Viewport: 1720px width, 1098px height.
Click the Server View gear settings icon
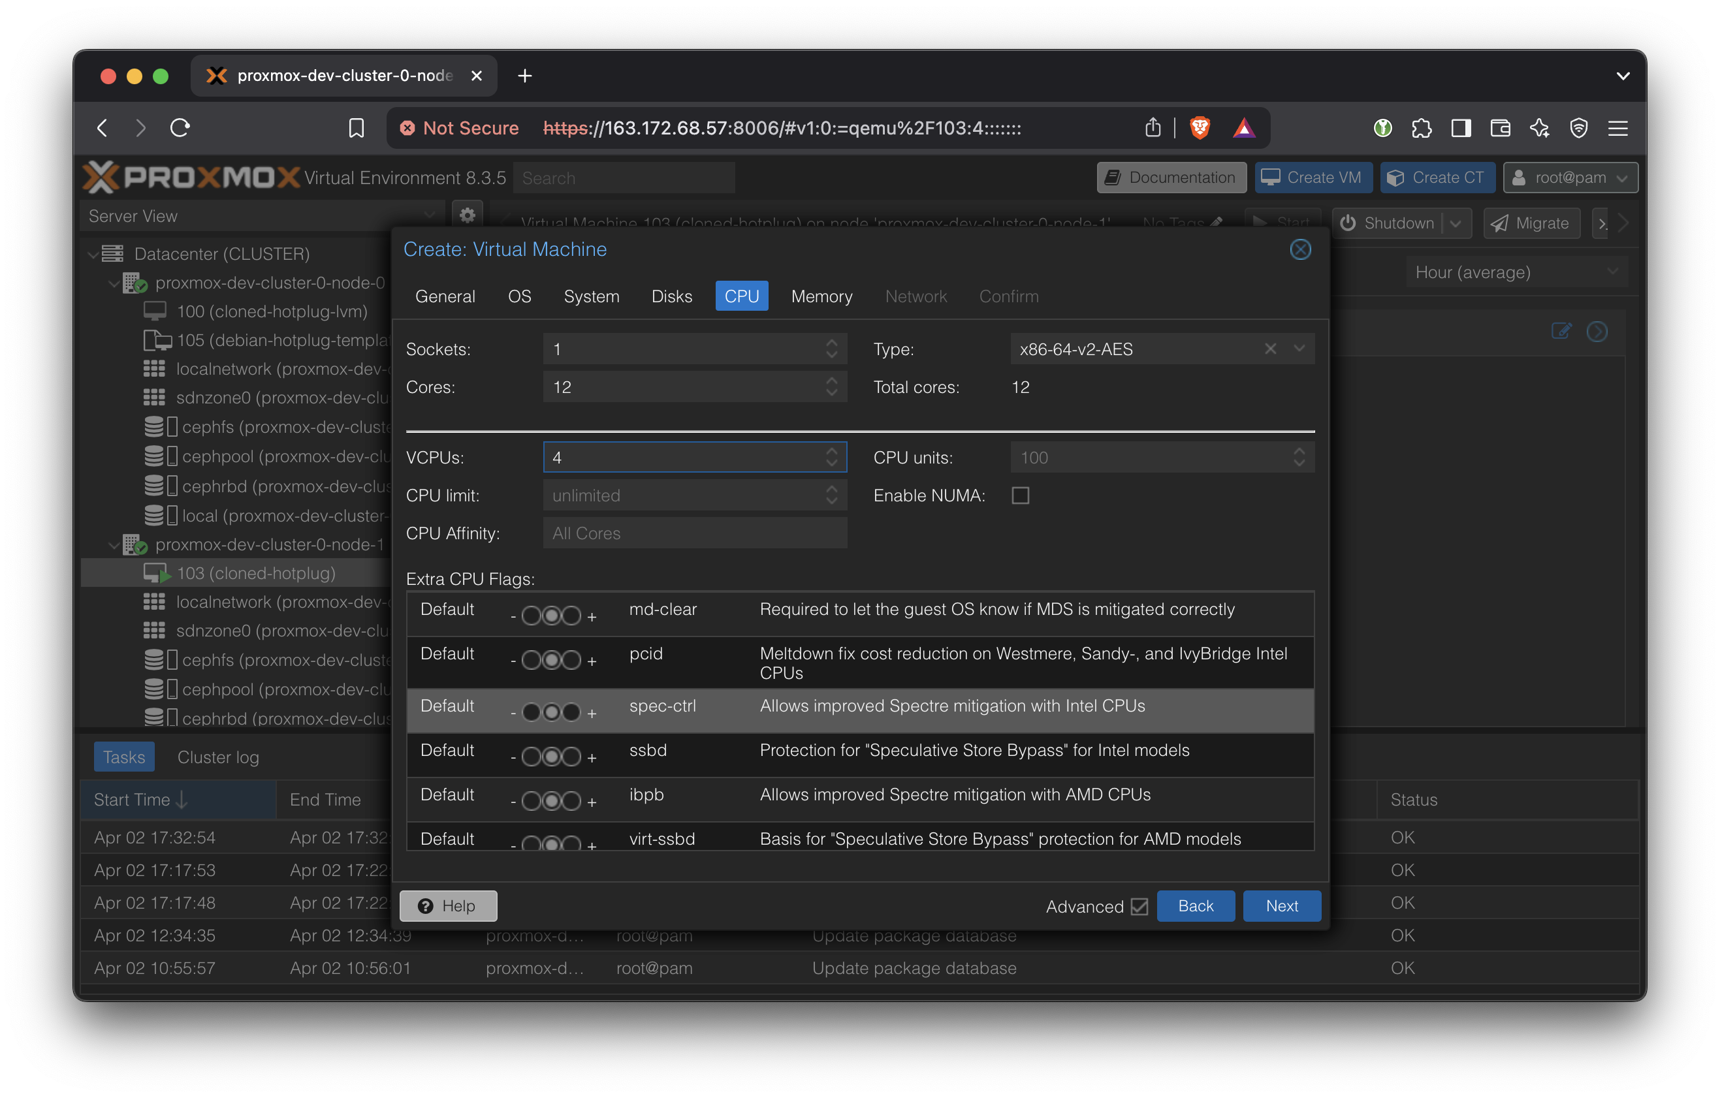467,215
